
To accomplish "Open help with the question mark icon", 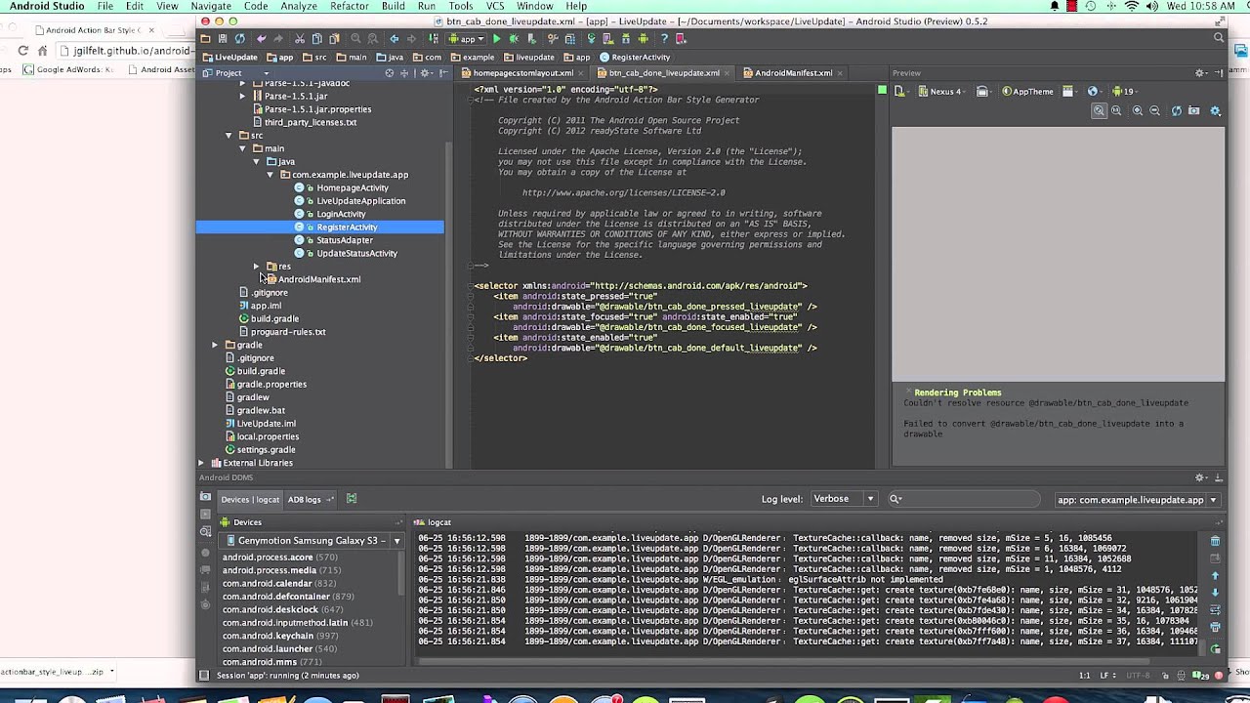I will point(665,39).
